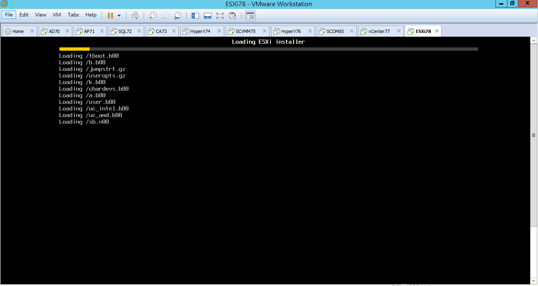Close the SCVMM75 tab
This screenshot has height=286, width=538.
pos(265,31)
